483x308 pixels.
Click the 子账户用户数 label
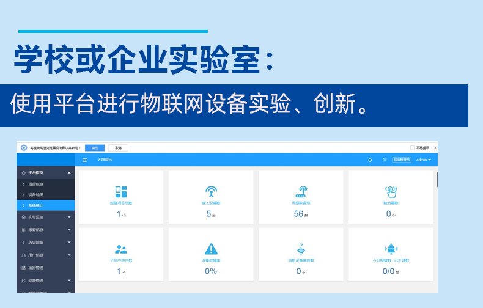coord(121,260)
